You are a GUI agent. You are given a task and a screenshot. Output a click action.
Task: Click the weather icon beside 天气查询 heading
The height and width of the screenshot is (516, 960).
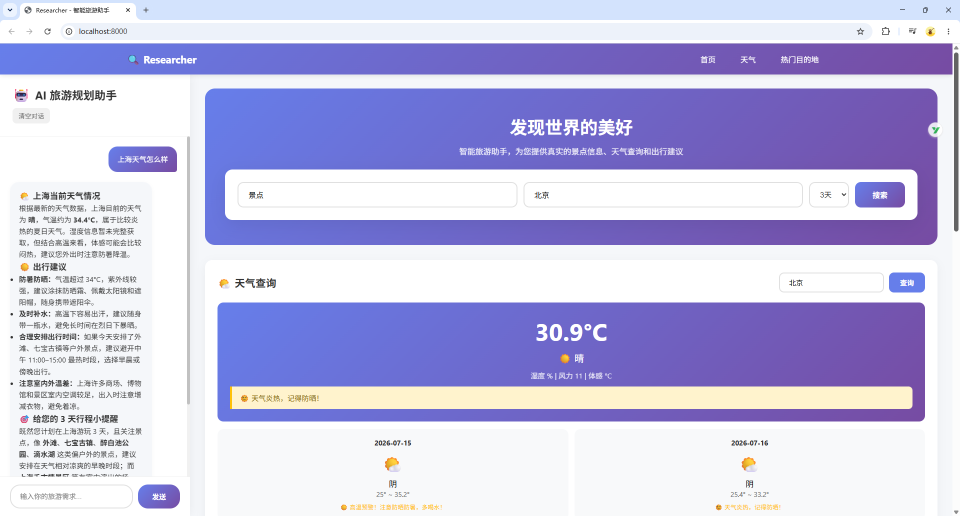pyautogui.click(x=224, y=283)
